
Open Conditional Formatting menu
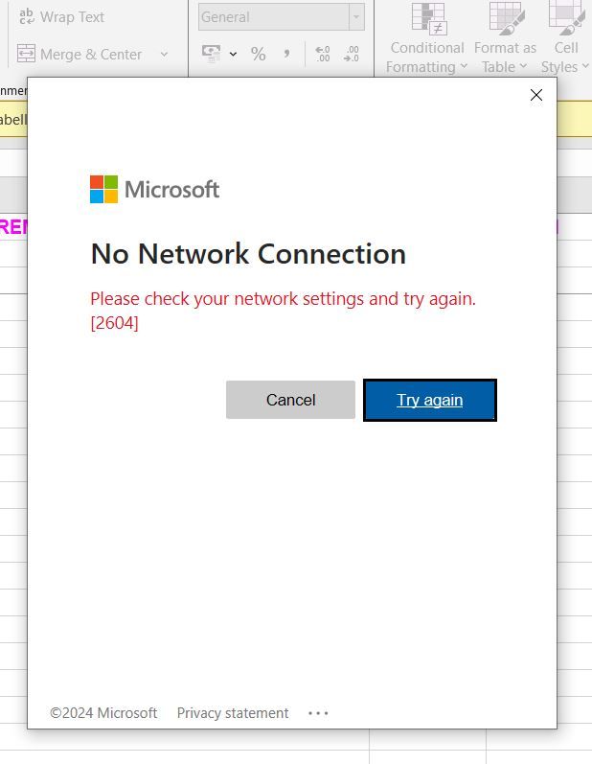pos(427,38)
